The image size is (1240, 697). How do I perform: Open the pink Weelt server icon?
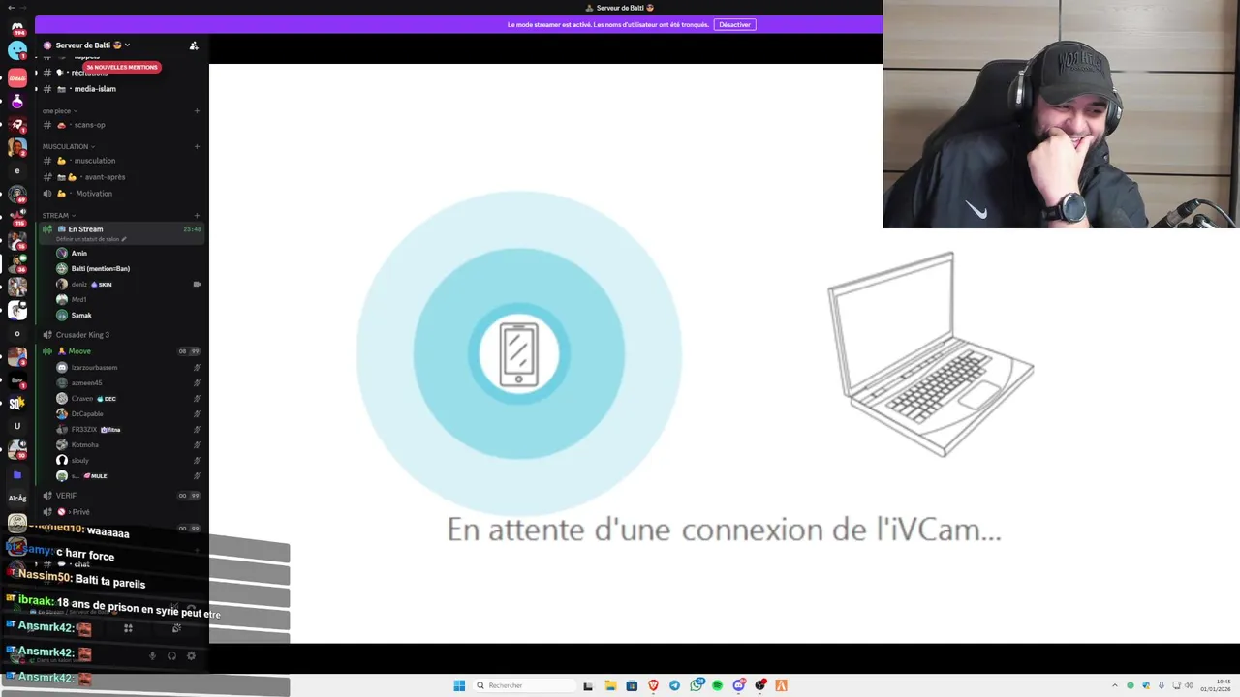17,77
